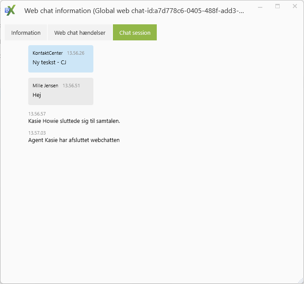Click the window title with chat-id
The height and width of the screenshot is (284, 304).
134,11
